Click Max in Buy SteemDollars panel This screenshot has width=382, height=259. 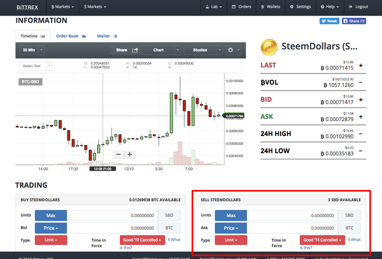click(51, 215)
